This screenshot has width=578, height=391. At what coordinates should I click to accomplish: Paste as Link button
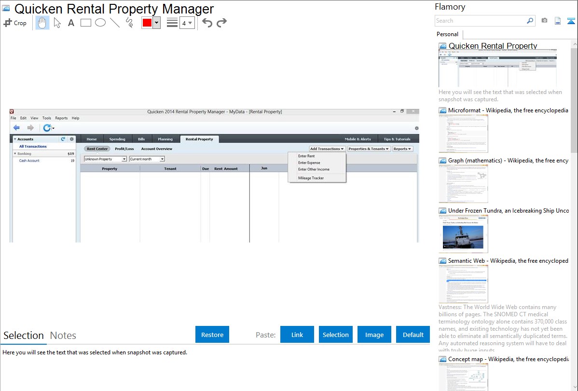pyautogui.click(x=297, y=335)
